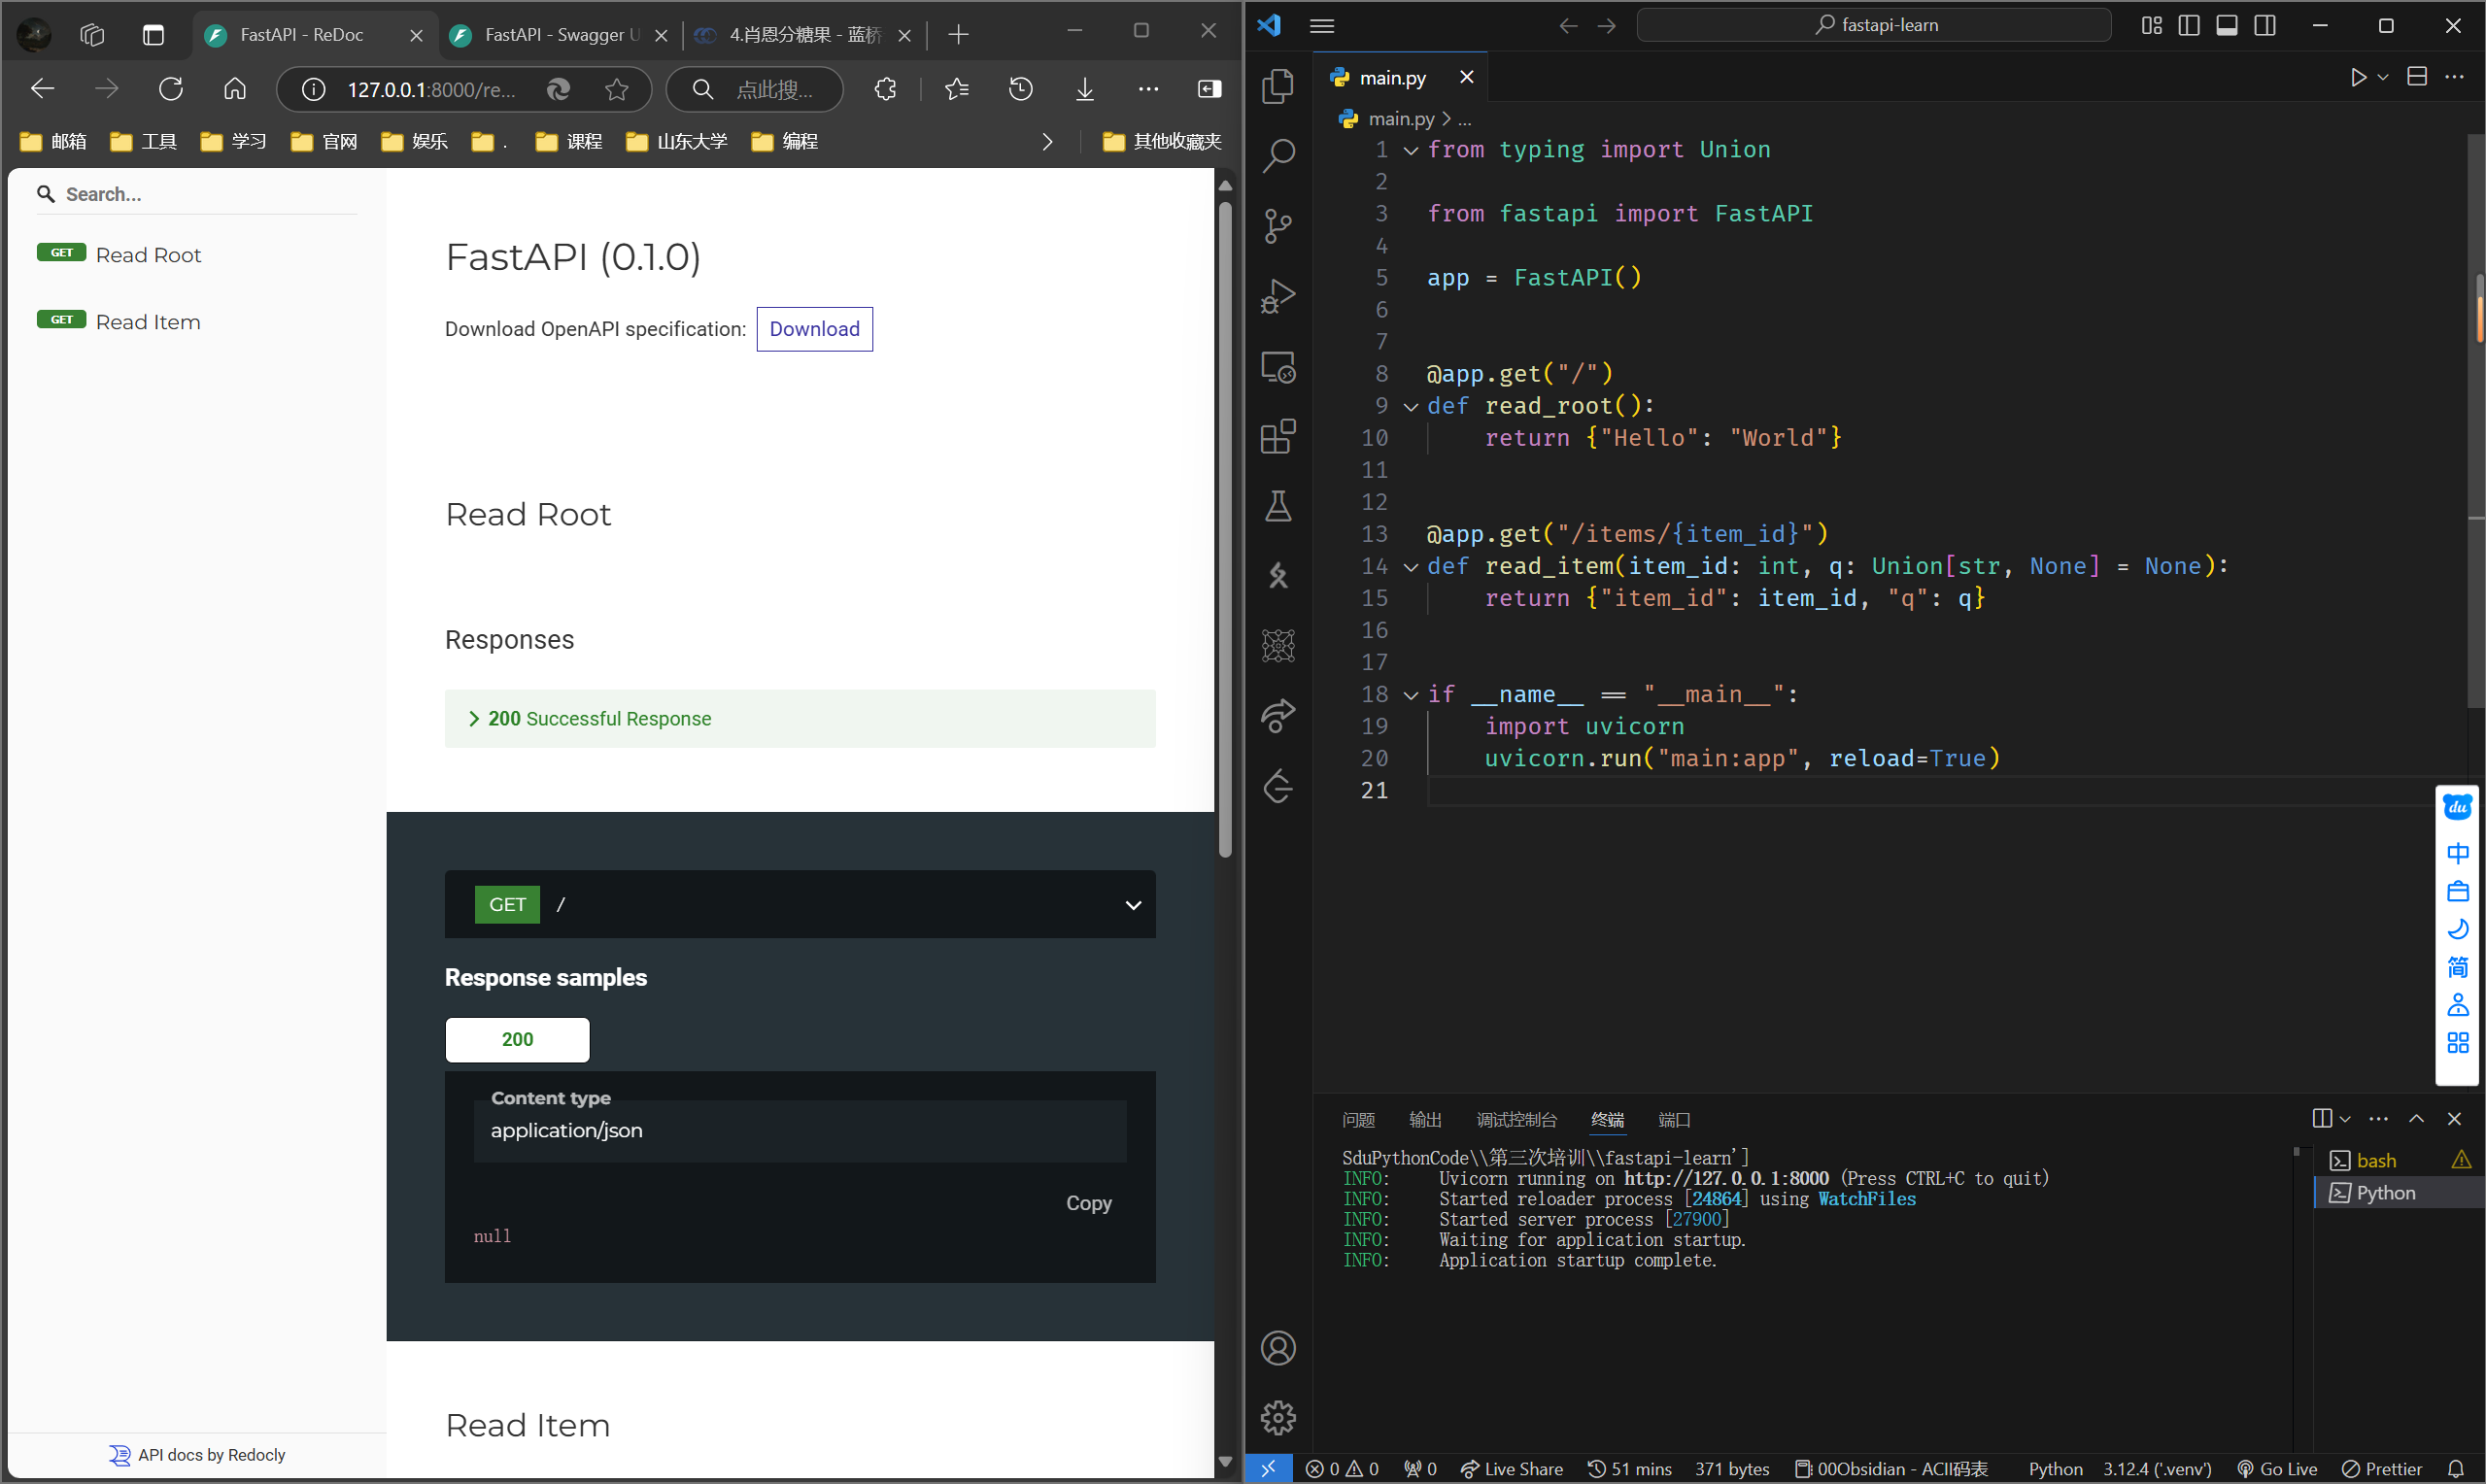Open split terminal dropdown arrow
Image resolution: width=2486 pixels, height=1484 pixels.
coord(2345,1118)
